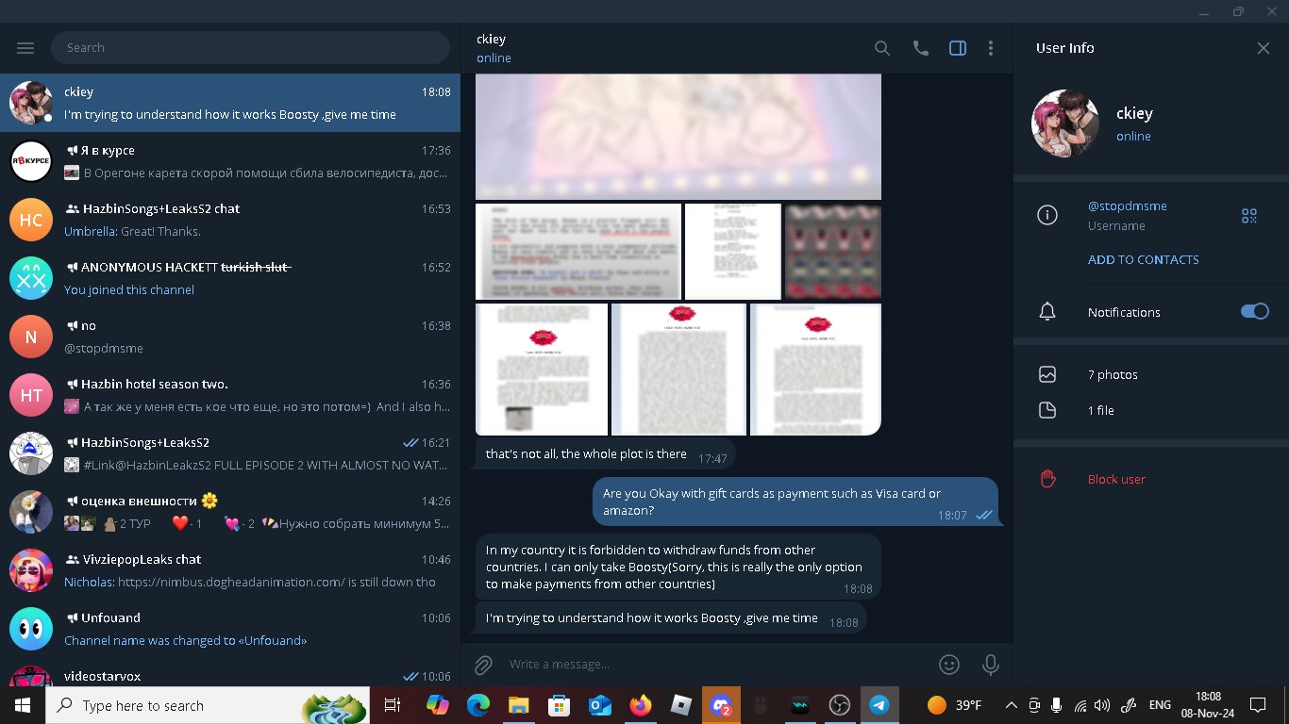Screen dimensions: 1289x724
Task: Open Microsoft Store from taskbar
Action: click(560, 705)
